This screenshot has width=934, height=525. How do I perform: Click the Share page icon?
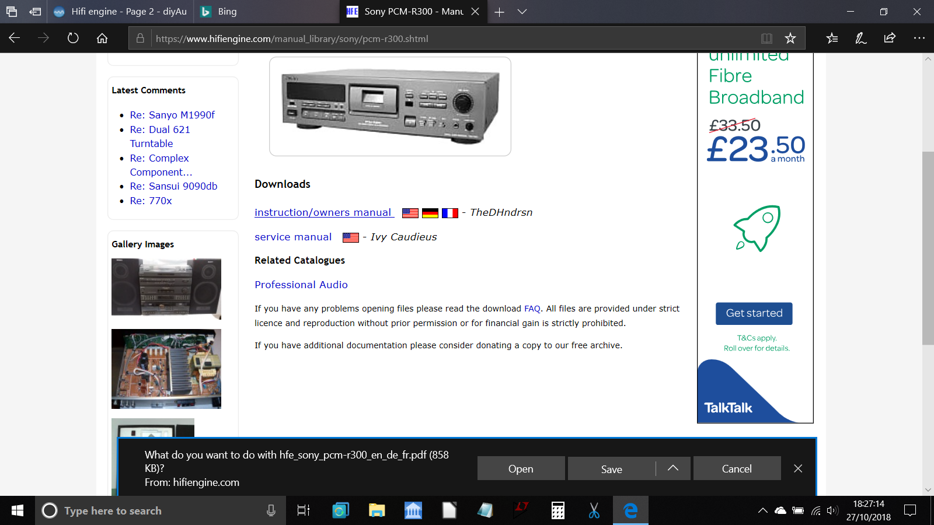(x=890, y=38)
